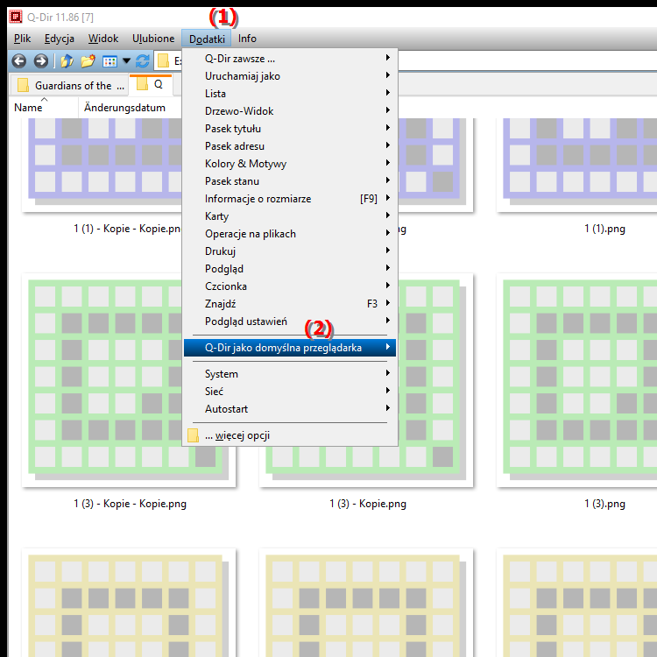Open the 'Czcionka' menu entry

(x=290, y=286)
